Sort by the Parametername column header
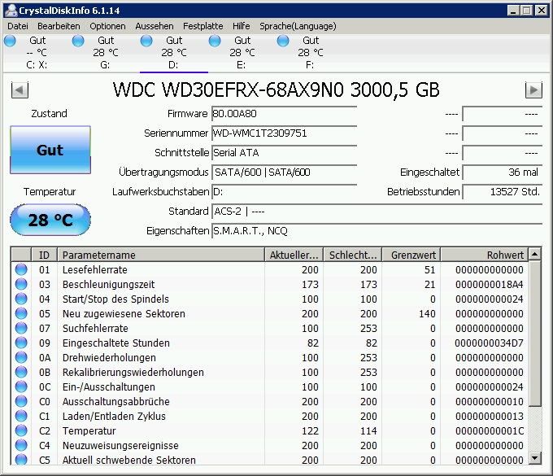Image resolution: width=553 pixels, height=476 pixels. tap(161, 255)
